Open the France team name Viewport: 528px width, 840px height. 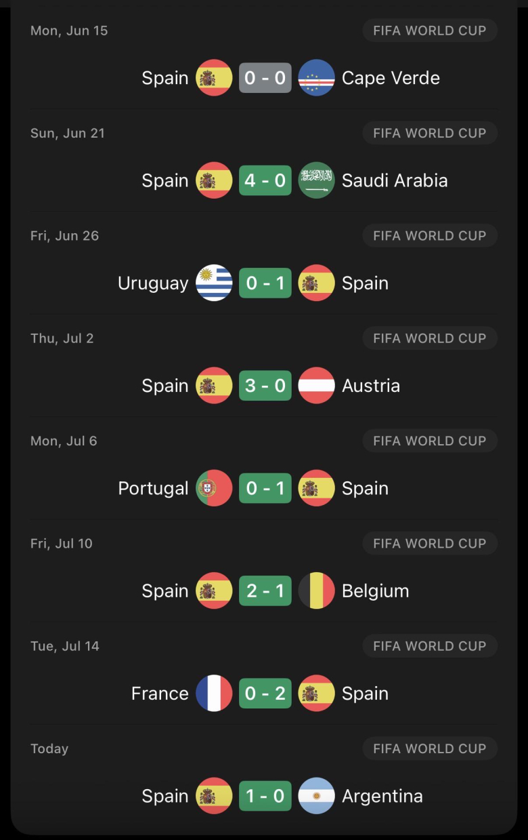click(160, 694)
